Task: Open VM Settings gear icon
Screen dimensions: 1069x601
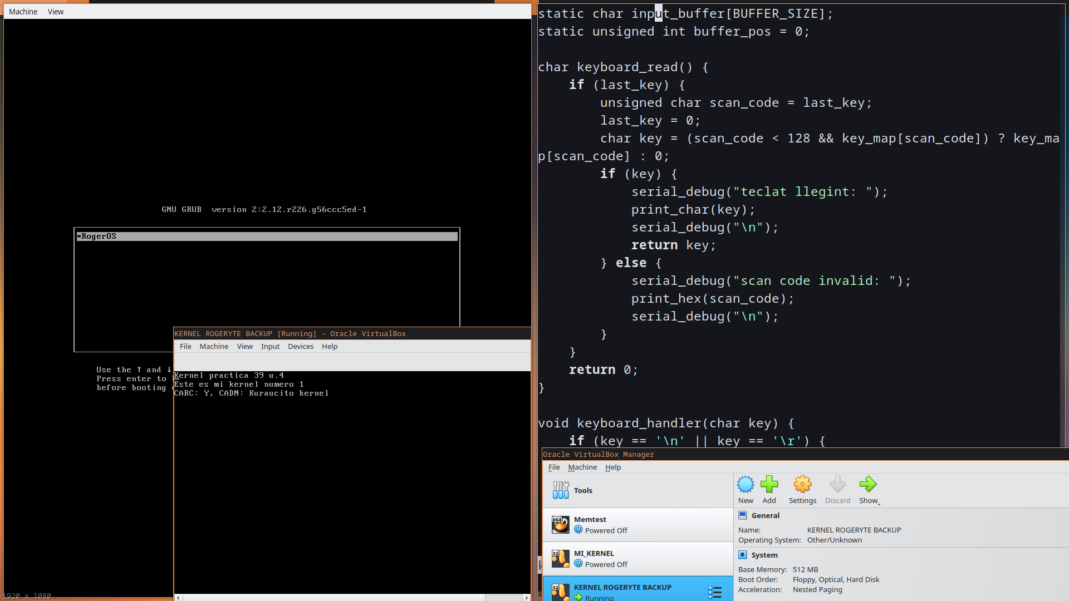Action: [802, 484]
